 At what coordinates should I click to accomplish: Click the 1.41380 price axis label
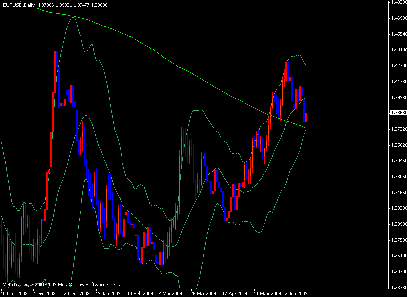click(x=399, y=82)
